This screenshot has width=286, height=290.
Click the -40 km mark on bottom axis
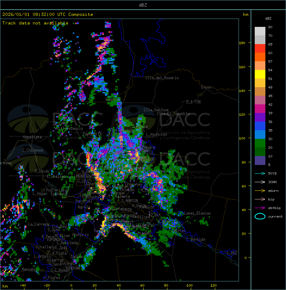(x=23, y=286)
